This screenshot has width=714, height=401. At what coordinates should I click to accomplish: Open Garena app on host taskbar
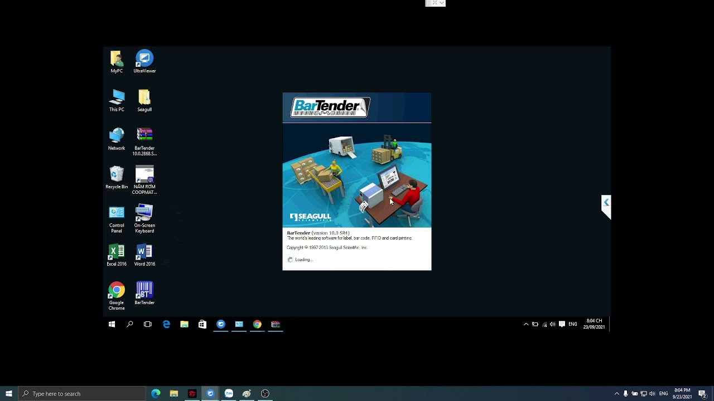[x=192, y=394]
